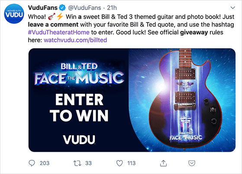Retweet using the retweet arrows icon
The width and height of the screenshot is (242, 174).
click(77, 163)
